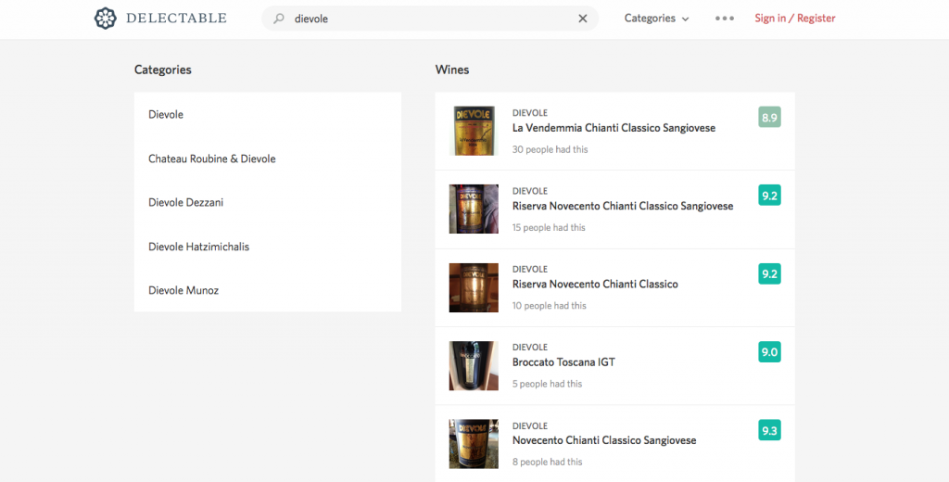The width and height of the screenshot is (949, 482).
Task: Click '15 people had this' text
Action: pos(549,228)
